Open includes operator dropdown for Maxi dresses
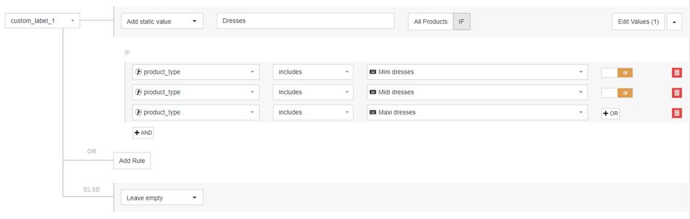The height and width of the screenshot is (219, 690). pyautogui.click(x=313, y=113)
